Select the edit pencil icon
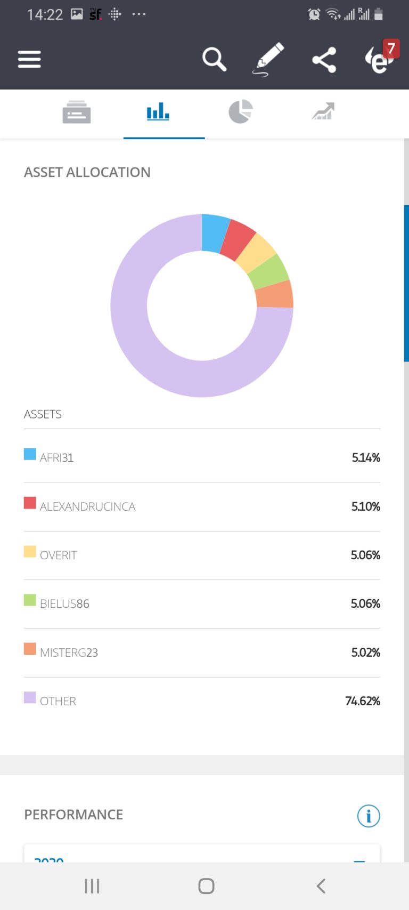The width and height of the screenshot is (409, 910). pyautogui.click(x=268, y=58)
